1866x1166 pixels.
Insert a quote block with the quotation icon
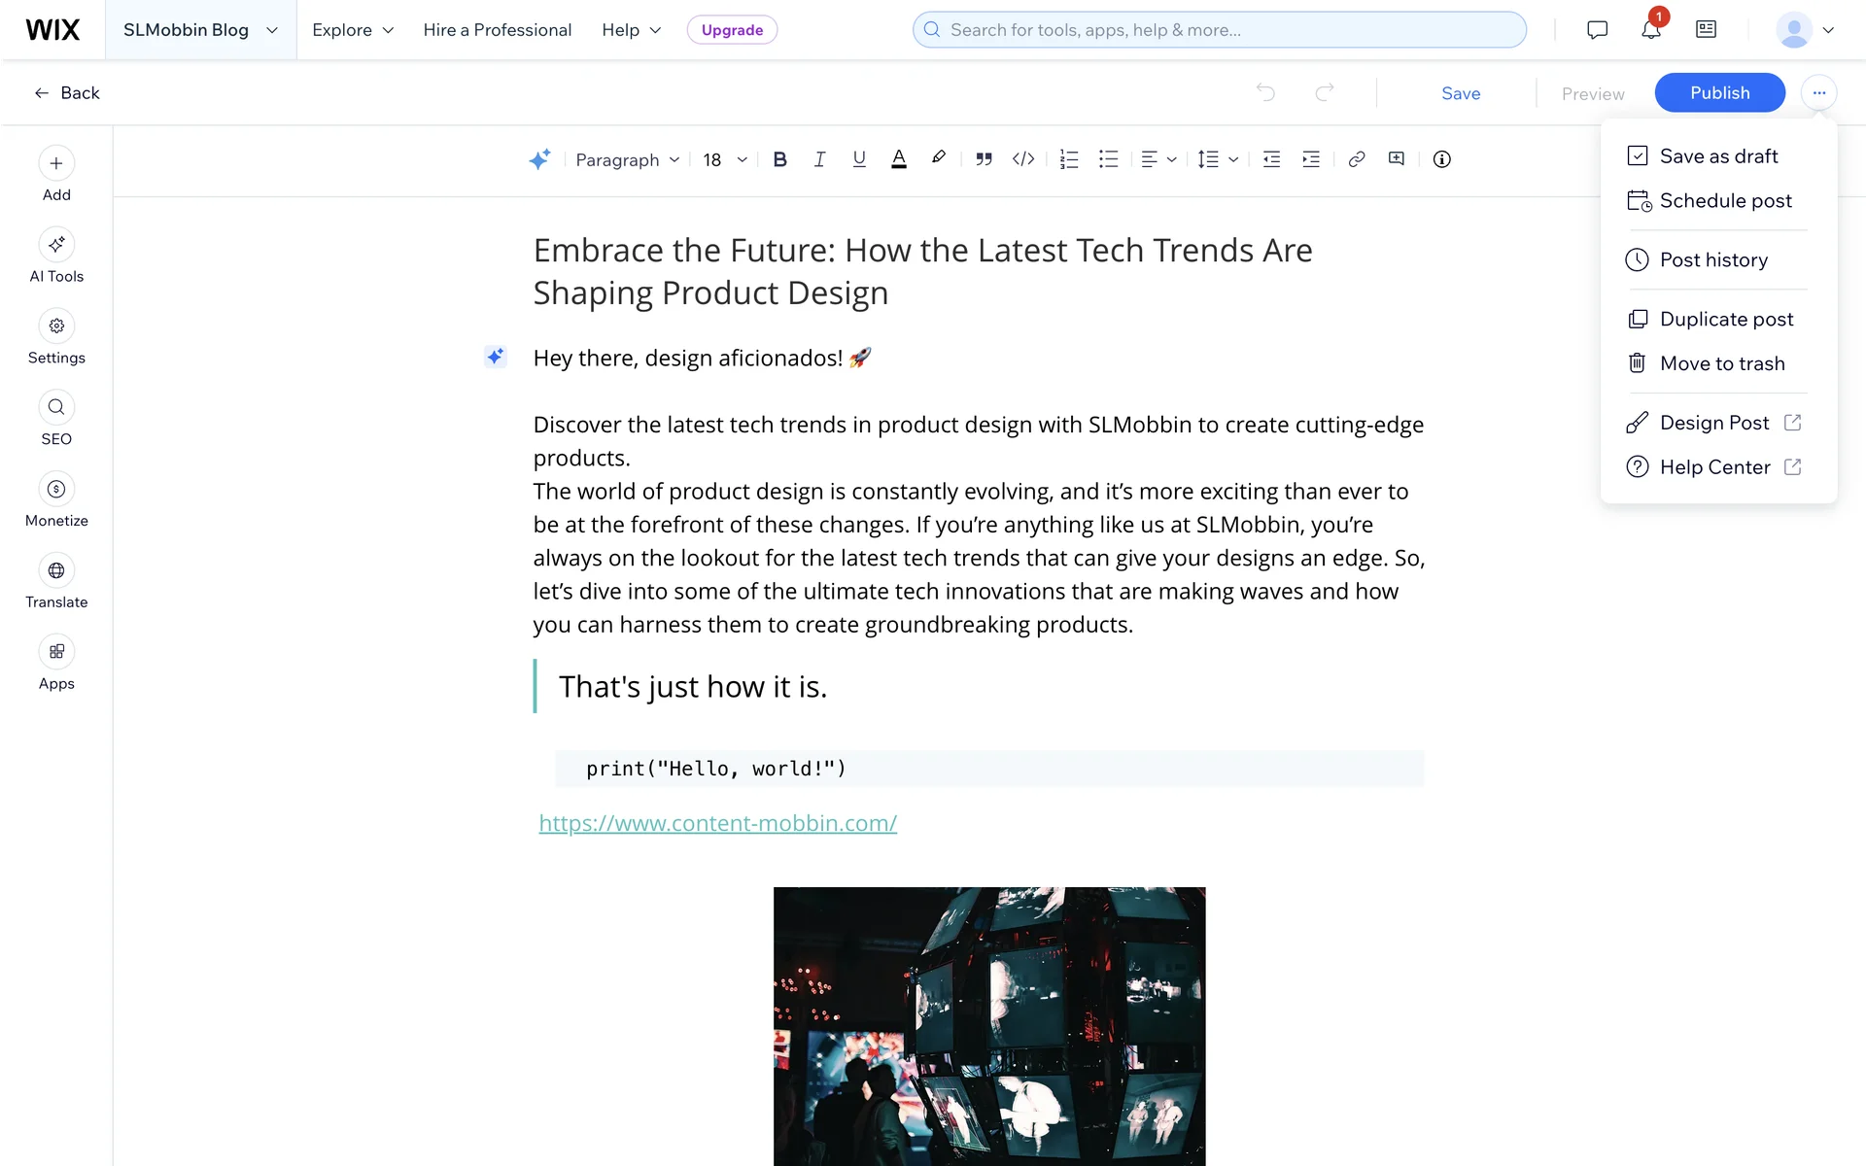[984, 159]
